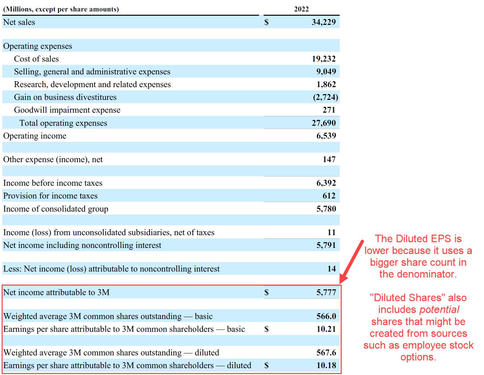Click the diluted EPS value 10.18
Screen dimensions: 484x375
pyautogui.click(x=326, y=366)
